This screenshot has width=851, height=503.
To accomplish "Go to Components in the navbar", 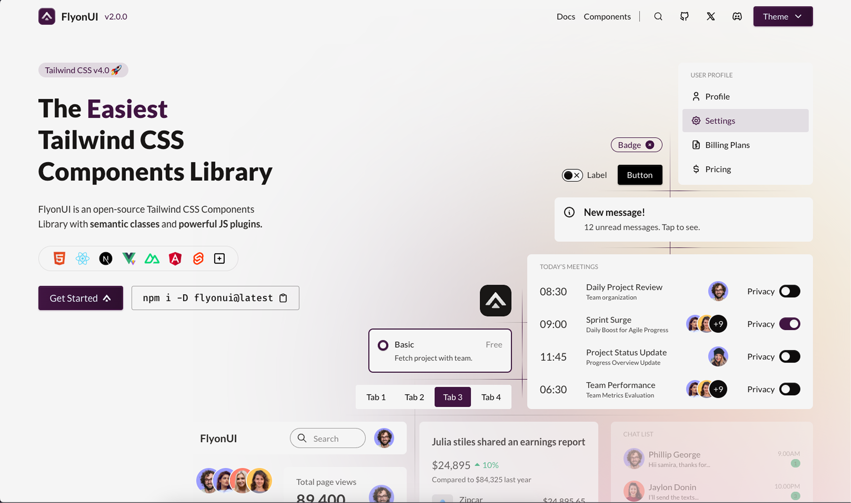I will (x=607, y=17).
